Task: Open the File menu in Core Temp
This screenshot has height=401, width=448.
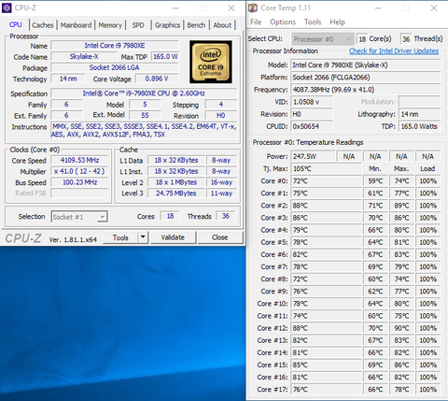Action: coord(256,22)
